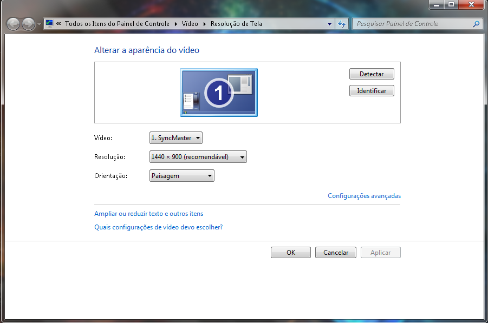Open address bar history dropdown
This screenshot has width=488, height=323.
pyautogui.click(x=330, y=24)
